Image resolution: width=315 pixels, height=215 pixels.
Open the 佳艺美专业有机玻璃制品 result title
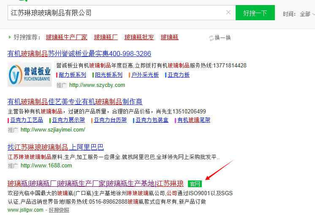75,102
